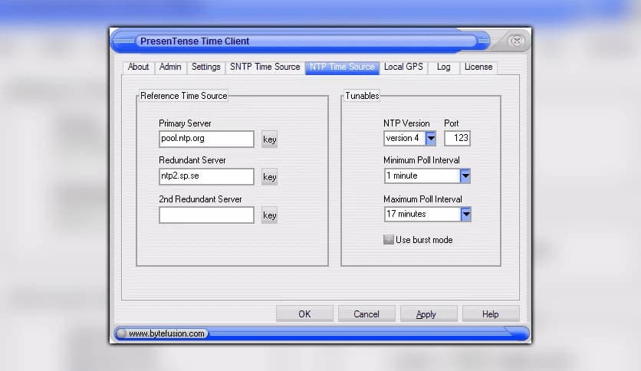Click the key button for Redundant Server
Screen dimensions: 641x371
click(269, 177)
